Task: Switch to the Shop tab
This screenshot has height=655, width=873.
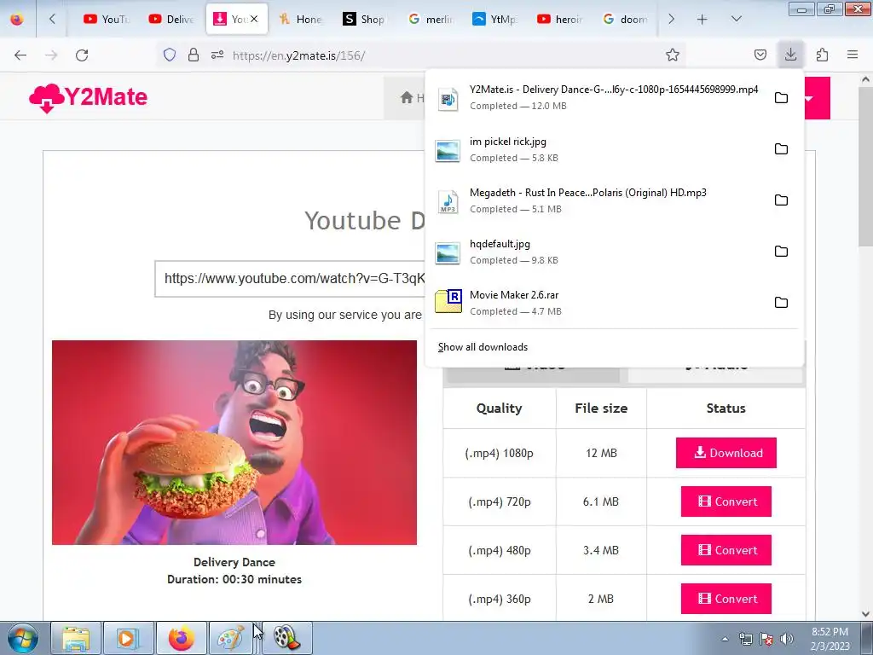Action: pos(364,19)
